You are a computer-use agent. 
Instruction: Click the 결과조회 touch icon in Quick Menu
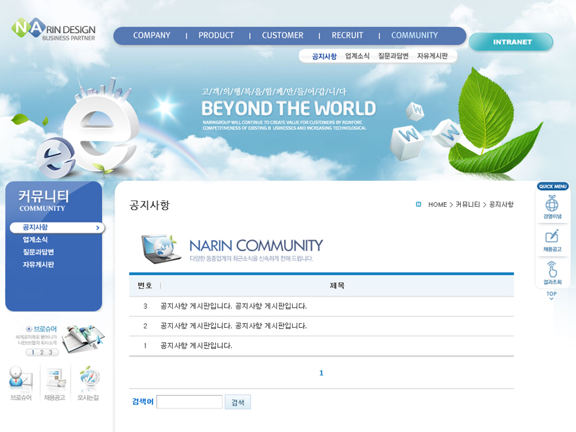coord(552,270)
